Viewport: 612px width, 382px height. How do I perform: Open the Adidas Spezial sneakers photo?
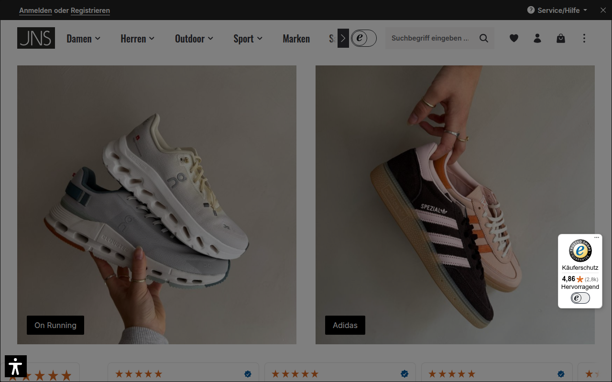click(x=455, y=205)
